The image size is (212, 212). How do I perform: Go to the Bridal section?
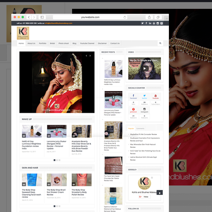(x=52, y=43)
